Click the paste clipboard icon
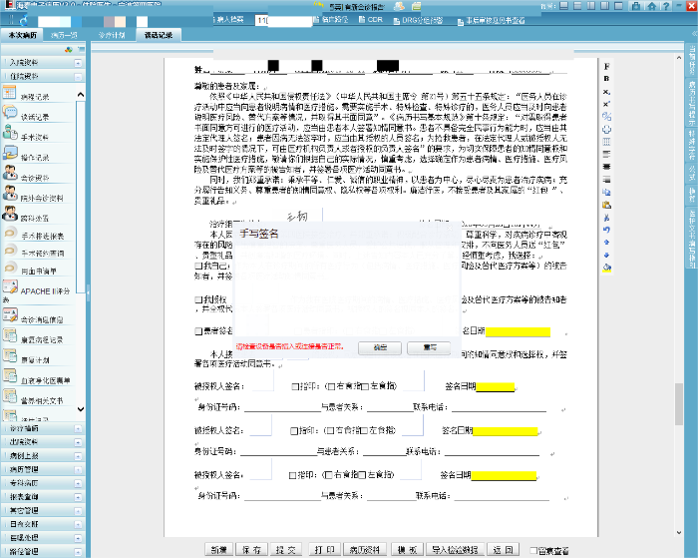This screenshot has width=698, height=558. click(607, 204)
